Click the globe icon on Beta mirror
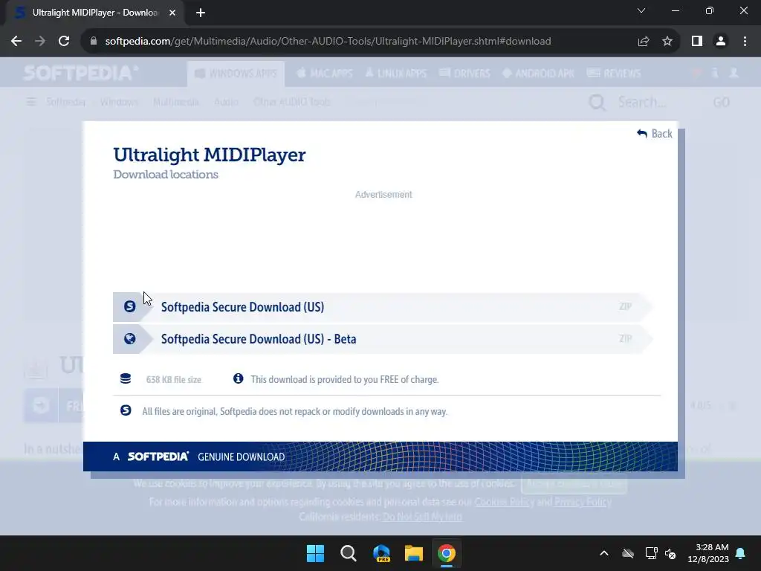 [x=129, y=338]
